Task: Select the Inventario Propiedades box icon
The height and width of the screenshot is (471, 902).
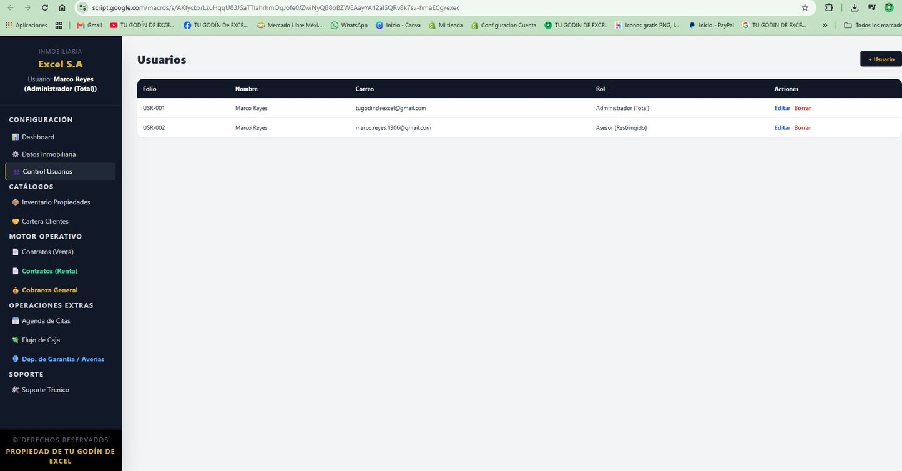Action: click(x=16, y=202)
